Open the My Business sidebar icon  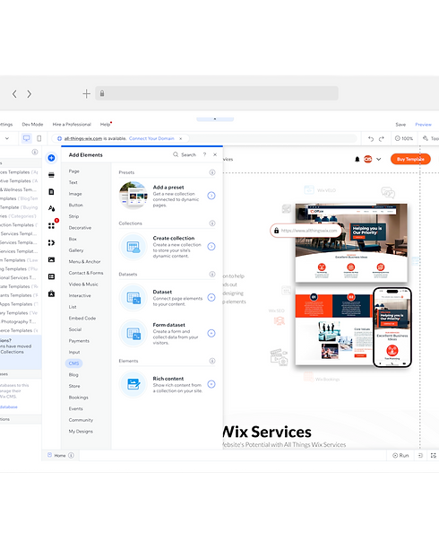(51, 242)
